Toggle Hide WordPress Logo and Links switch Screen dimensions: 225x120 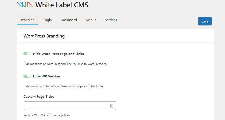(27, 54)
